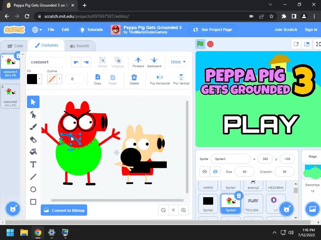Image resolution: width=321 pixels, height=240 pixels.
Task: Open the Fill color dropdown arrow
Action: pyautogui.click(x=39, y=79)
